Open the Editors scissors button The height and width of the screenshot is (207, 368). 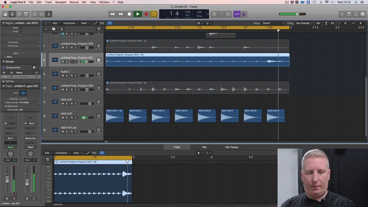tap(49, 14)
